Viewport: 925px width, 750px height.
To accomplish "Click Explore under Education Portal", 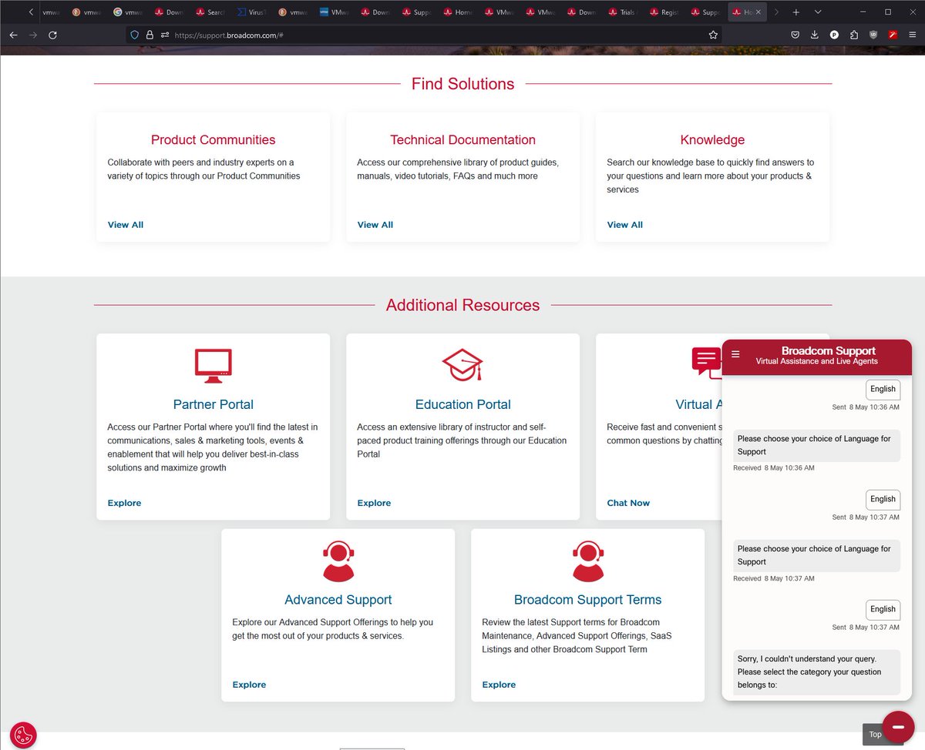I will point(375,503).
